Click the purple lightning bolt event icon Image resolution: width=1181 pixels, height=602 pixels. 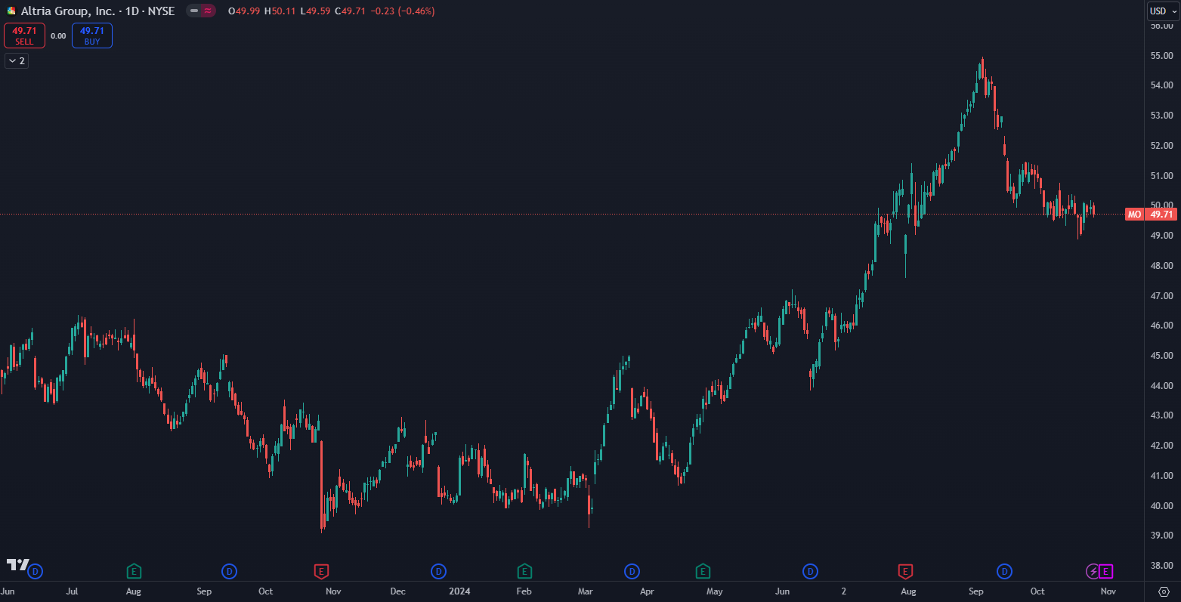coord(1093,571)
